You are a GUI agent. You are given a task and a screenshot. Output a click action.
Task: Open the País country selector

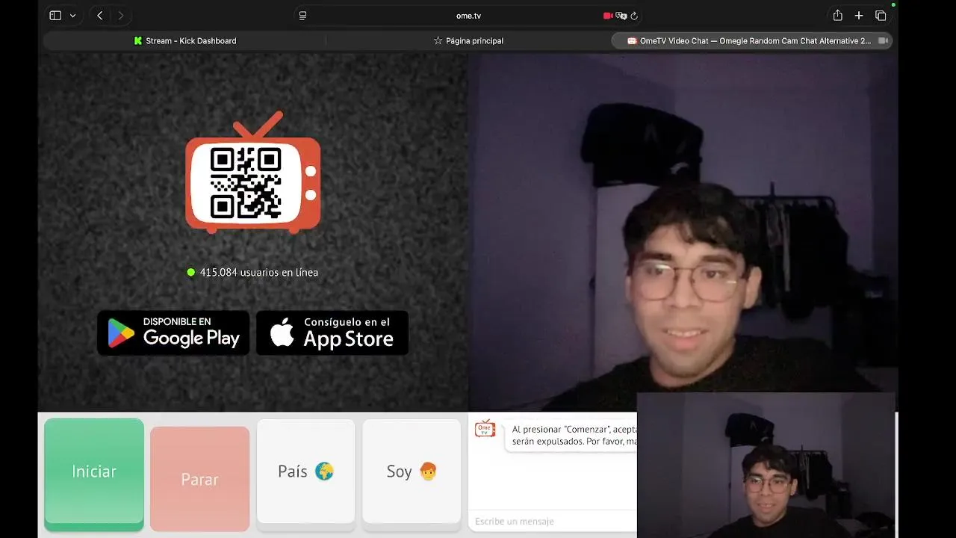(x=305, y=471)
